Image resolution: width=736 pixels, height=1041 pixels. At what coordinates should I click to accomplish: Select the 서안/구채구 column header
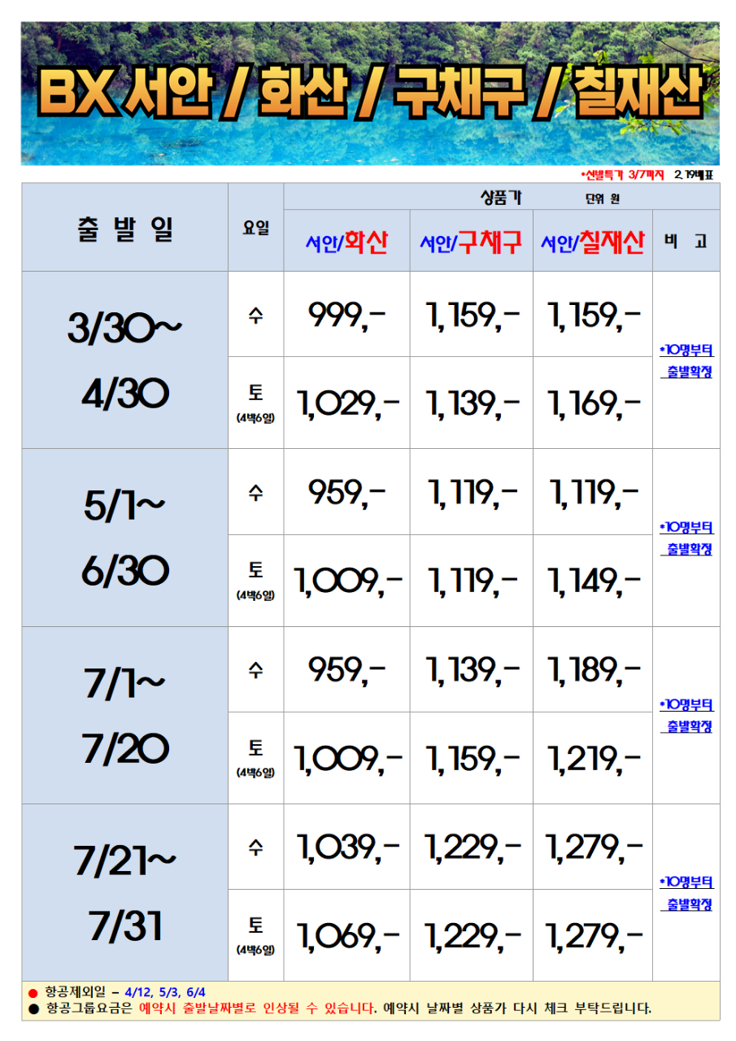pyautogui.click(x=472, y=241)
